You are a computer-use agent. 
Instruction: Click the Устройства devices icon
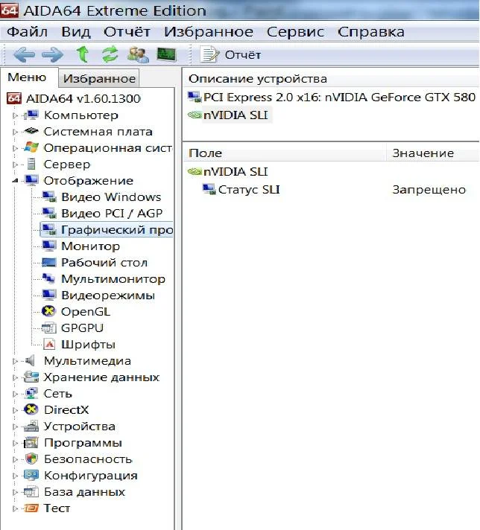tap(31, 426)
